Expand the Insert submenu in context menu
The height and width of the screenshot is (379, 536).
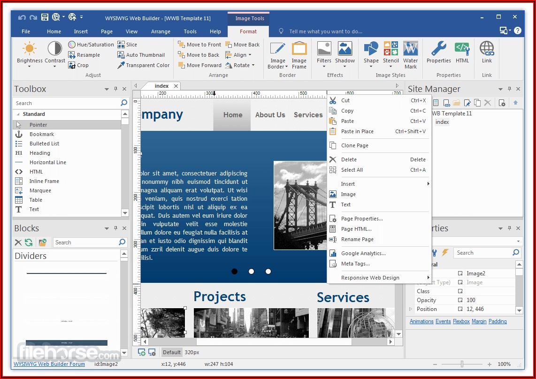pos(428,184)
